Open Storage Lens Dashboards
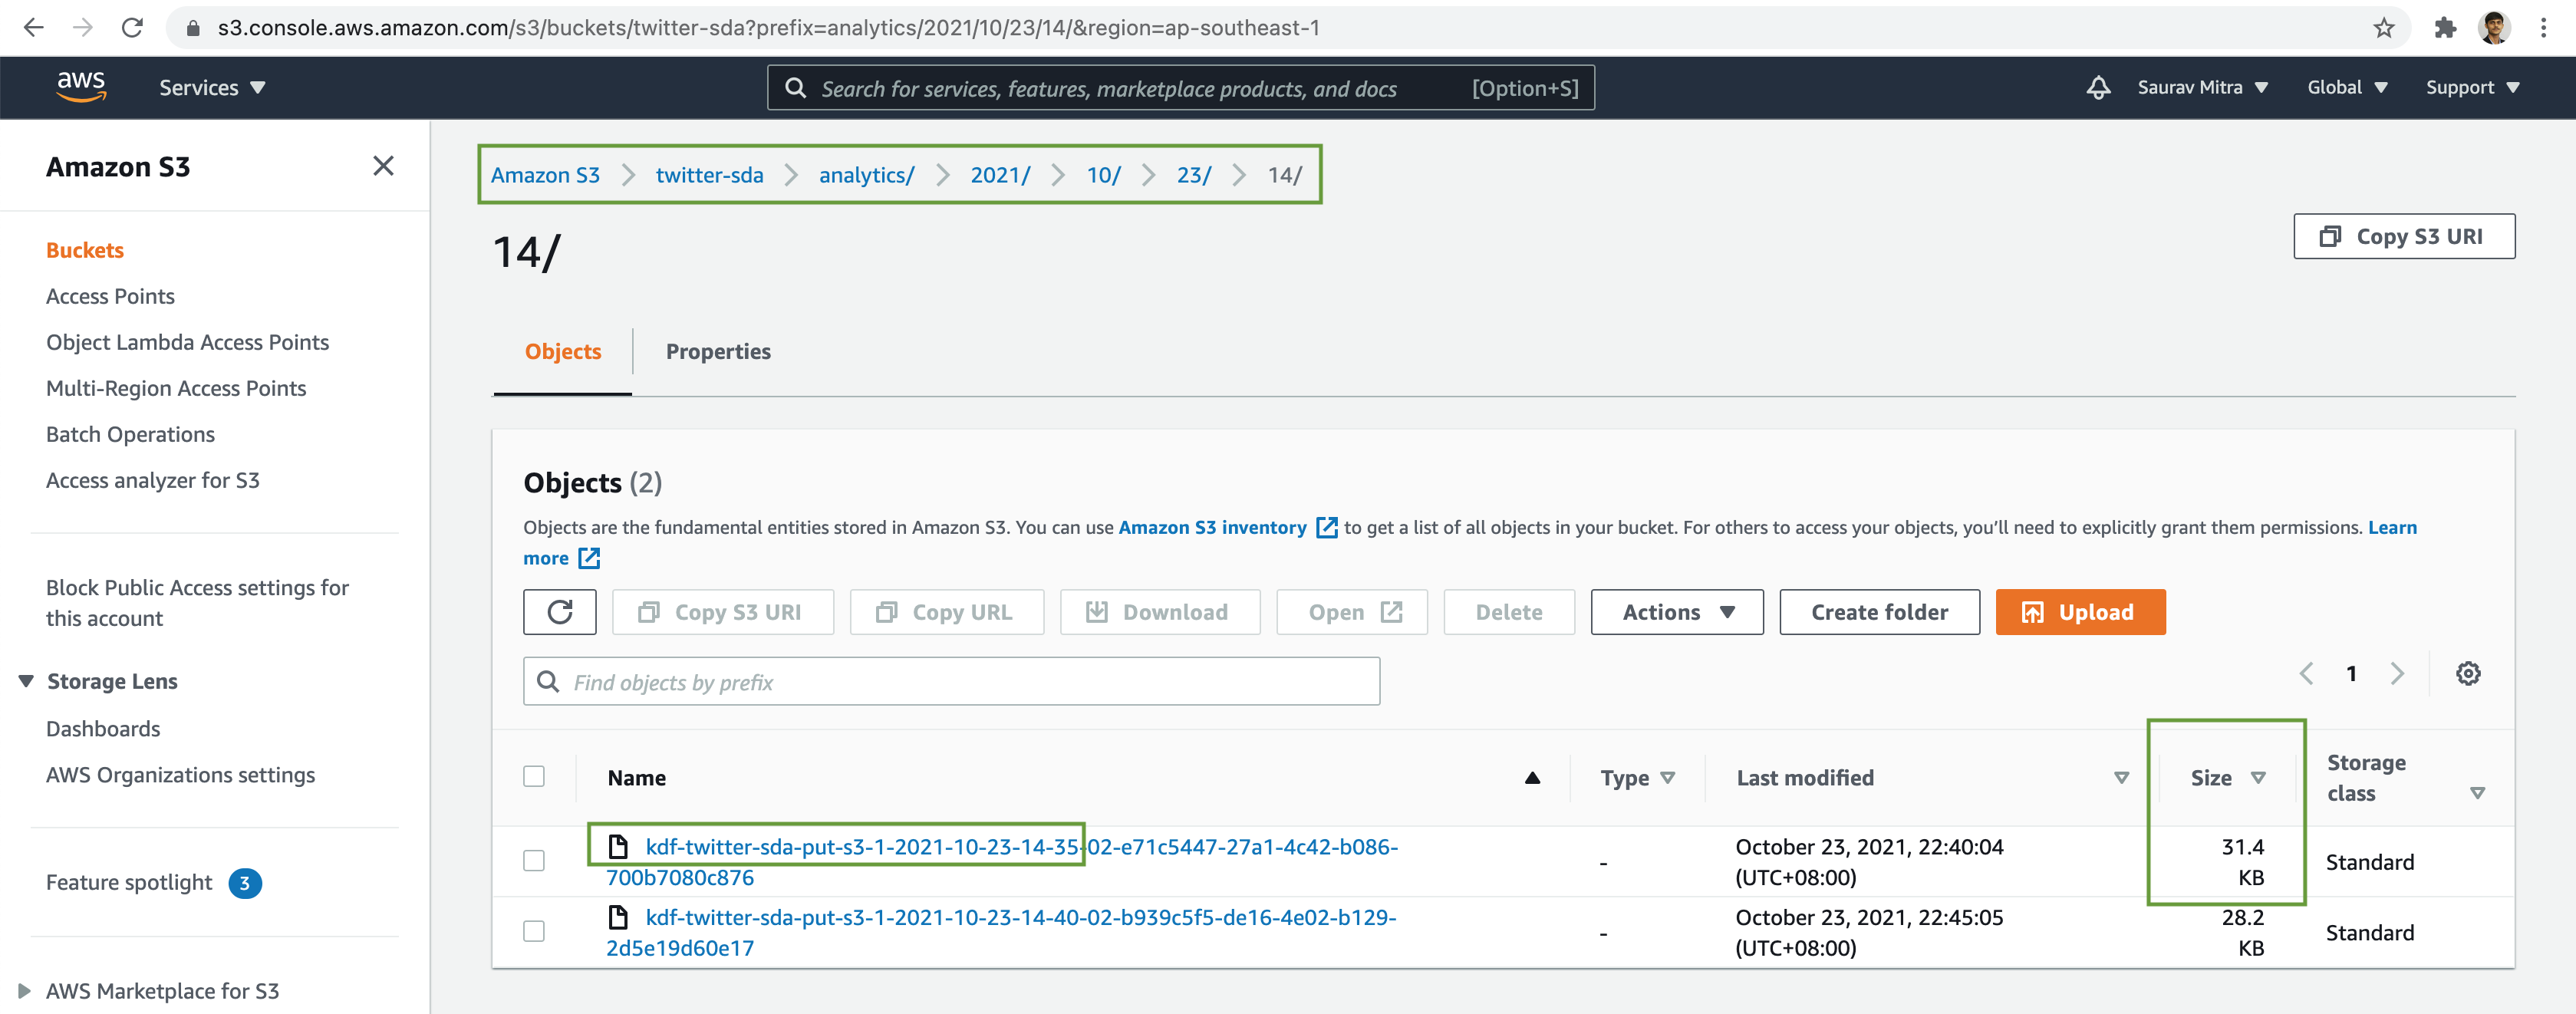 tap(103, 729)
